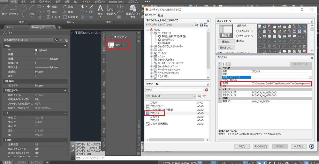Select the 両方 radio button
319x164 pixels.
238,41
